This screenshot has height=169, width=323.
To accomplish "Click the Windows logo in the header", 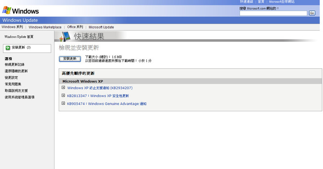I will [x=20, y=10].
